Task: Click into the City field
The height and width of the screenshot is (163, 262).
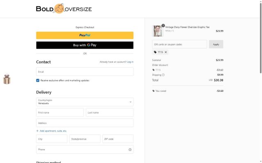Action: coord(52,139)
